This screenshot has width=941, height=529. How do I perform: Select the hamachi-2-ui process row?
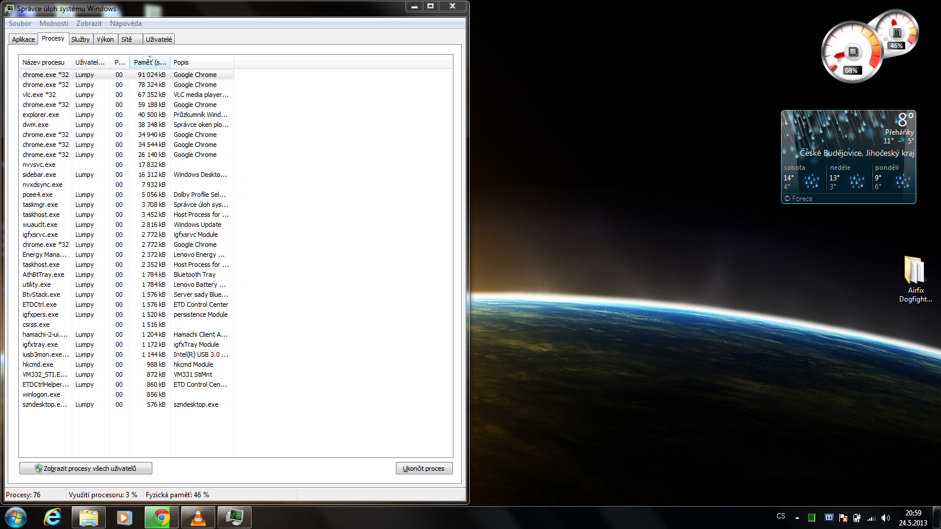(126, 334)
